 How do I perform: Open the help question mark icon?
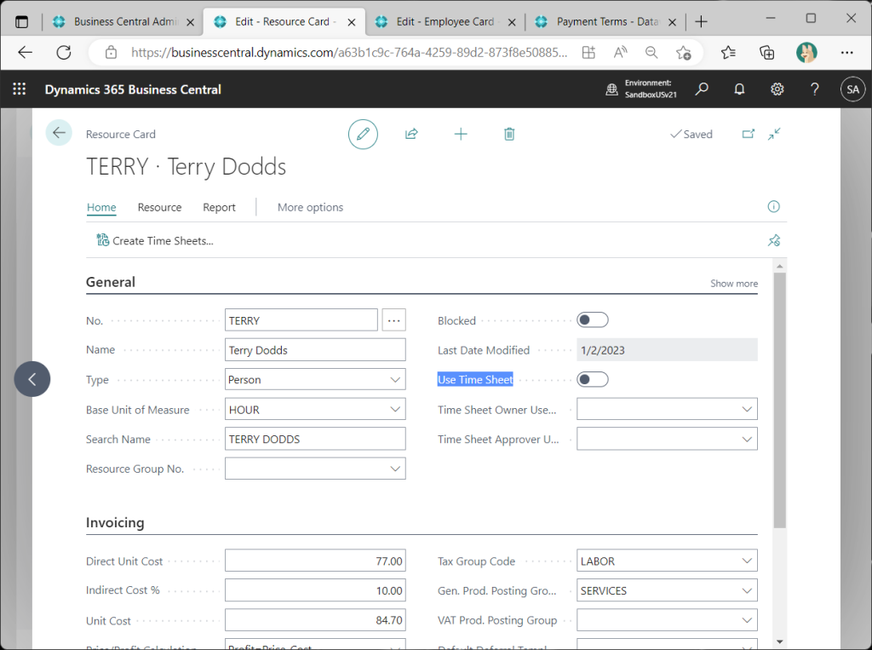pyautogui.click(x=815, y=89)
